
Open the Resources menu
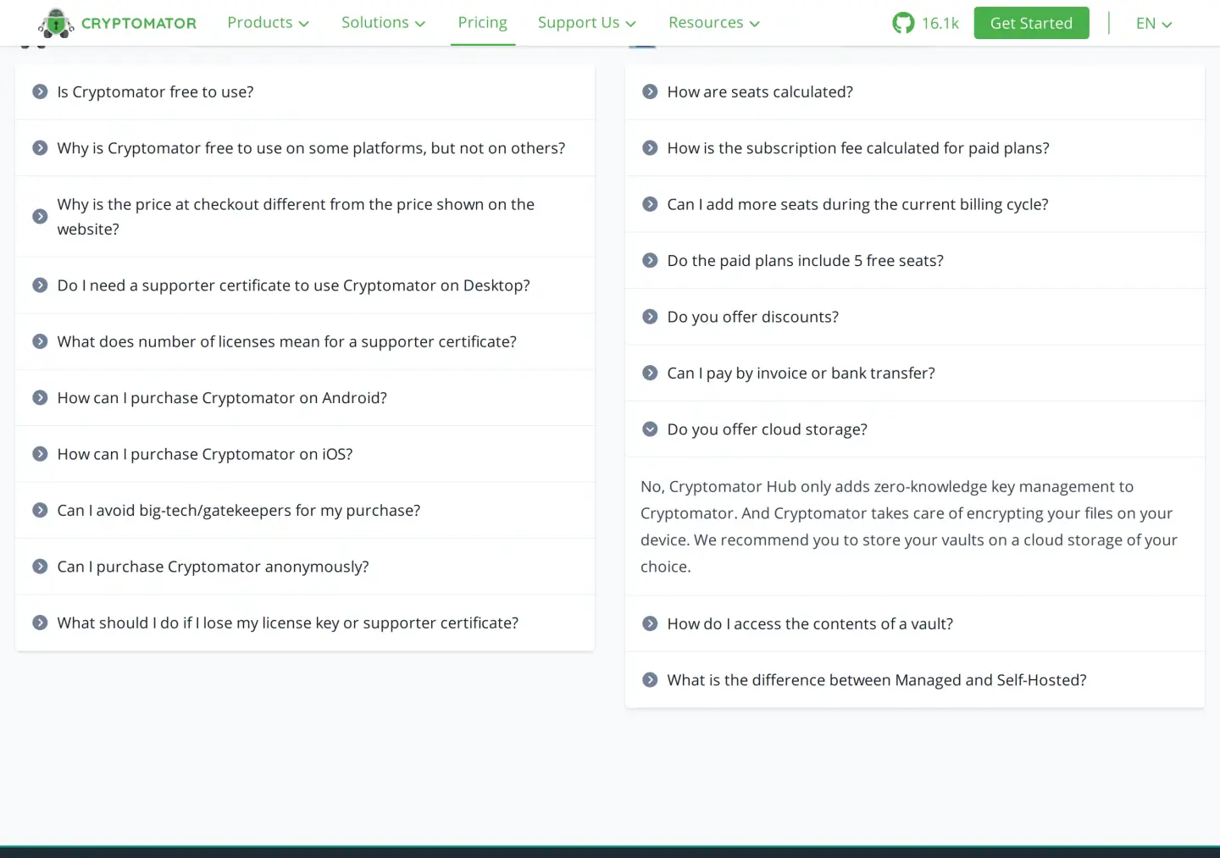(713, 23)
